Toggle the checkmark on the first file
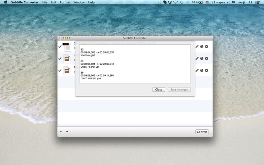264x165 pixels. tap(60, 47)
